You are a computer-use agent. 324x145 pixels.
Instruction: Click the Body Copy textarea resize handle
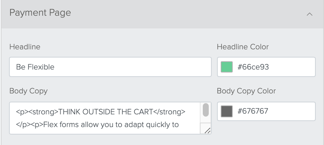(x=208, y=131)
